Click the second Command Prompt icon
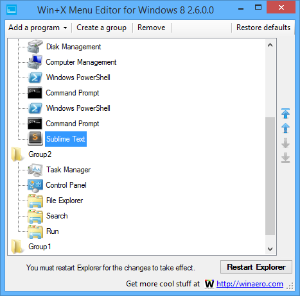 [35, 124]
